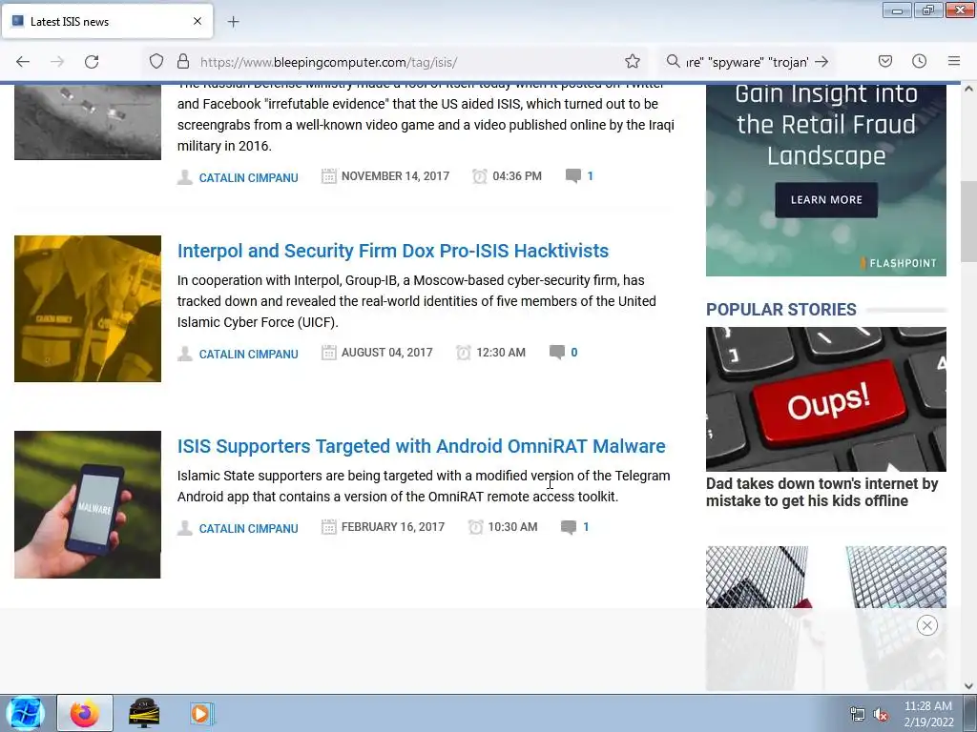Click the 10:30 AM time text
977x732 pixels.
pyautogui.click(x=512, y=527)
